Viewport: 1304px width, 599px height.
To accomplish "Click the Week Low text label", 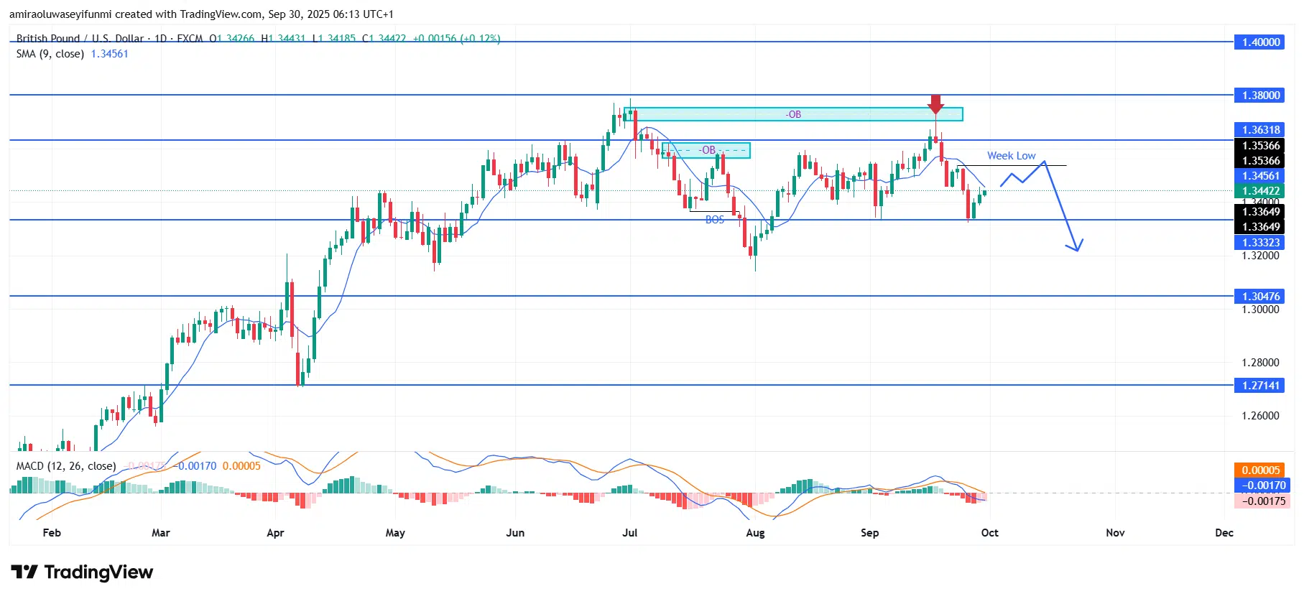I will click(x=1011, y=156).
